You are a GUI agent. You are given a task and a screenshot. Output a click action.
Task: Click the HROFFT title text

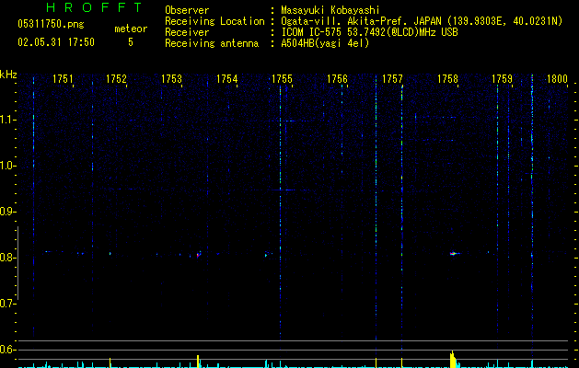pyautogui.click(x=94, y=7)
